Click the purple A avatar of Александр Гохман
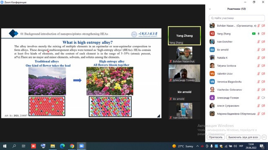 212,97
